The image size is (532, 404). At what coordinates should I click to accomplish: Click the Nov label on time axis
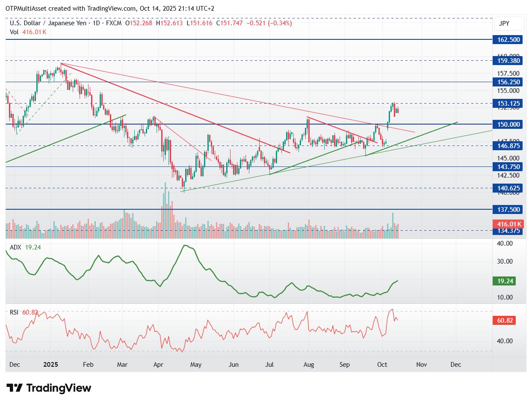pos(422,365)
